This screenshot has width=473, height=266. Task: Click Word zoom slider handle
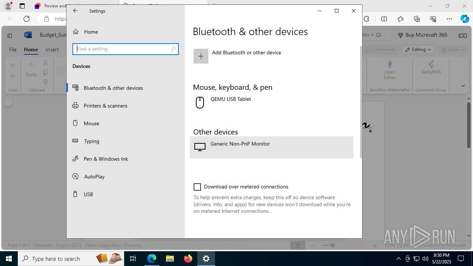[333, 245]
